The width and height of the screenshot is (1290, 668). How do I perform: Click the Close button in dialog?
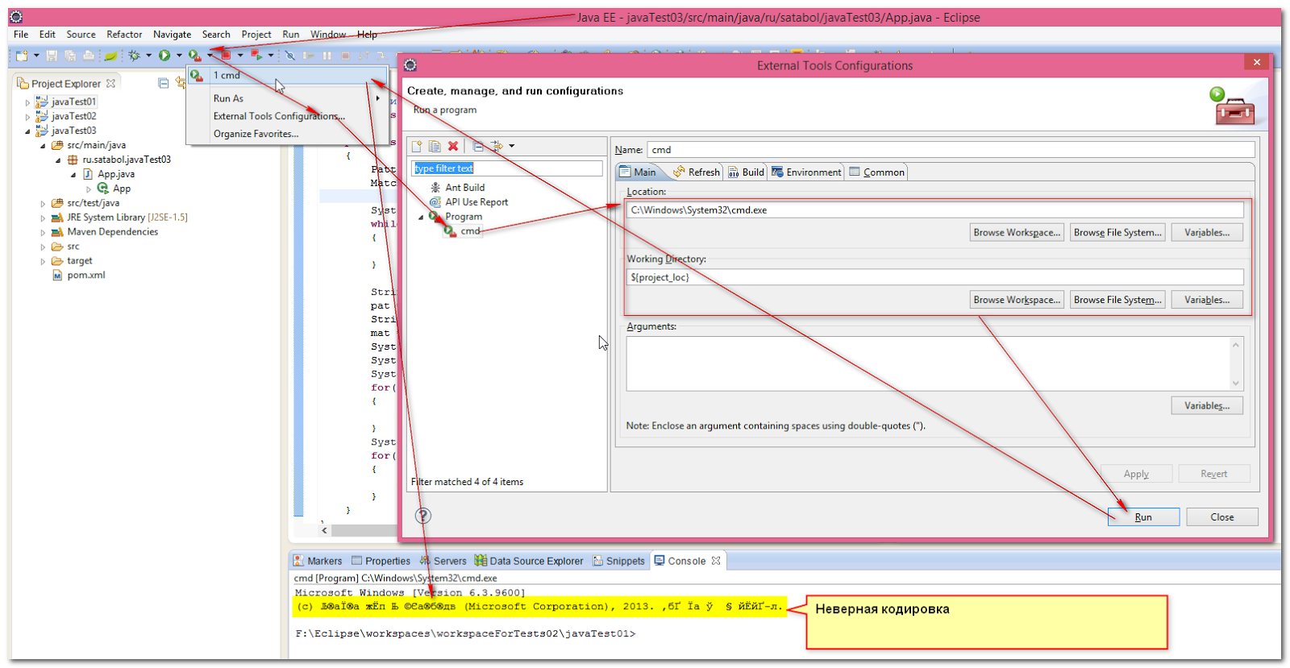(x=1222, y=517)
